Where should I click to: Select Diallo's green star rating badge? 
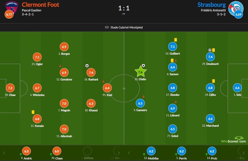click(140, 72)
